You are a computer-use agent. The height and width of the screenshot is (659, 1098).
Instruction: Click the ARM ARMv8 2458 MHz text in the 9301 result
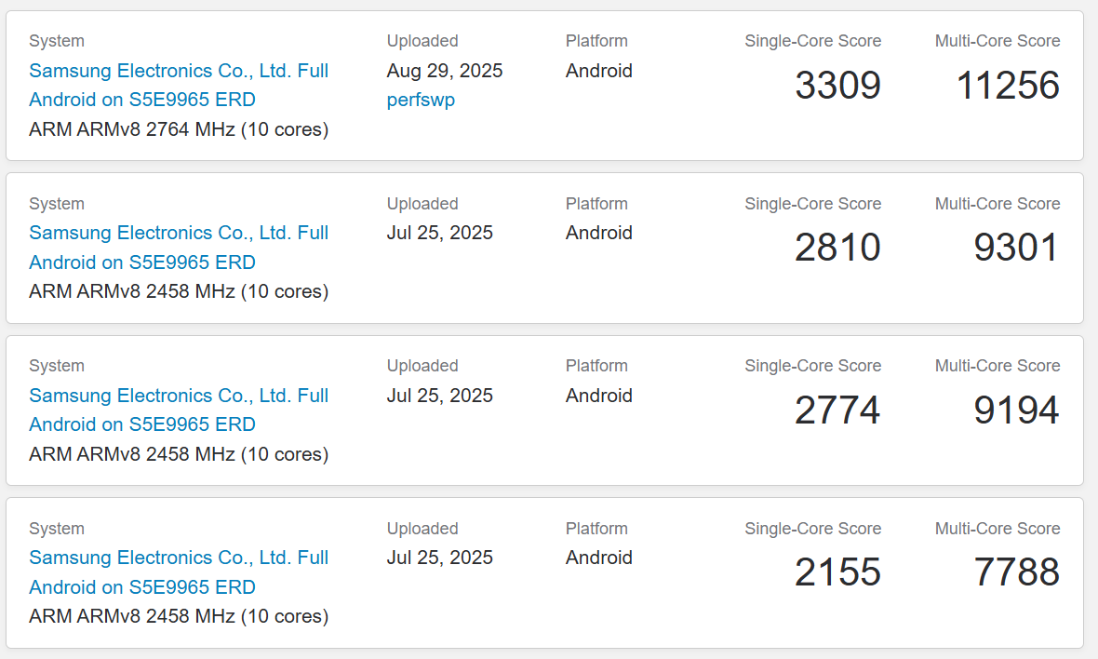tap(179, 291)
